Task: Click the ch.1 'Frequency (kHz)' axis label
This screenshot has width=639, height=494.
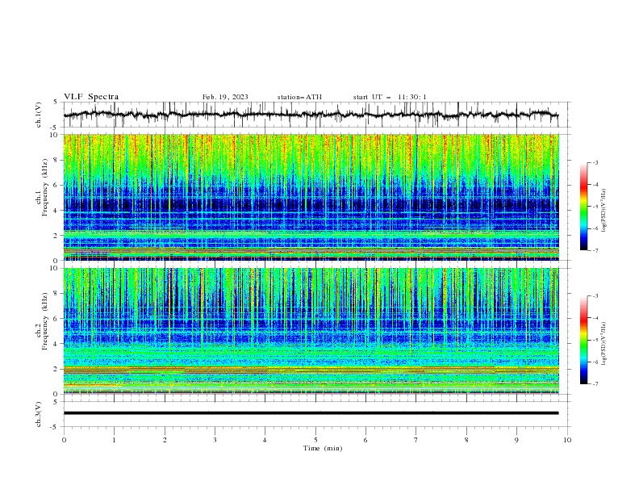Action: point(44,187)
